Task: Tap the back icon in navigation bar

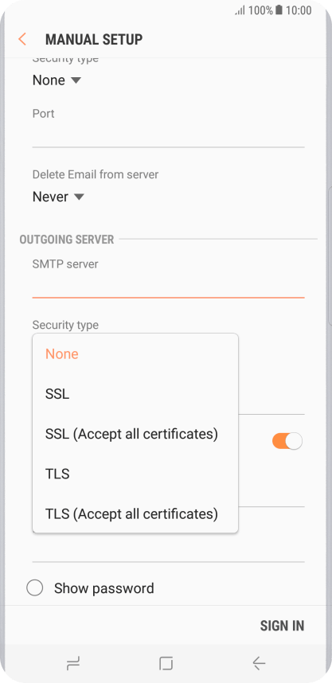Action: coord(259,663)
